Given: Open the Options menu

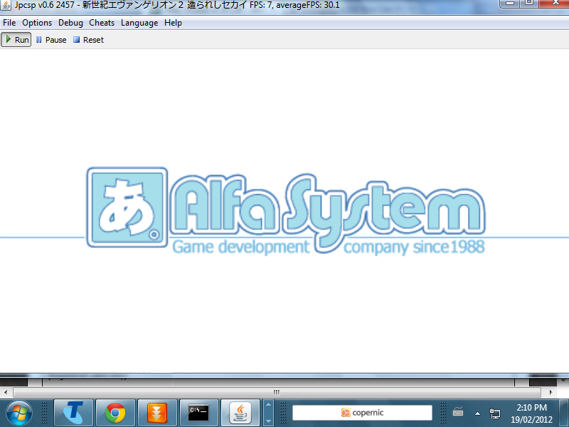Looking at the screenshot, I should pos(37,23).
